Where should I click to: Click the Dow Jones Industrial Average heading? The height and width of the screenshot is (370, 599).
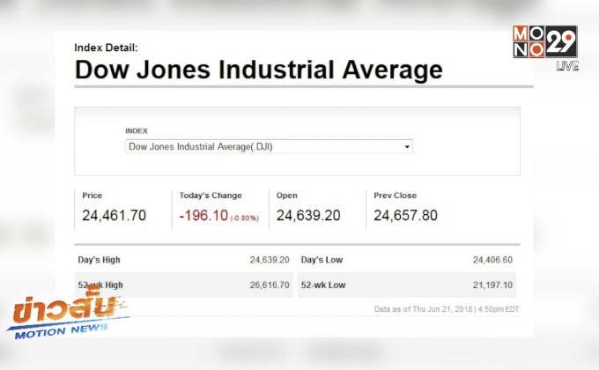point(258,70)
